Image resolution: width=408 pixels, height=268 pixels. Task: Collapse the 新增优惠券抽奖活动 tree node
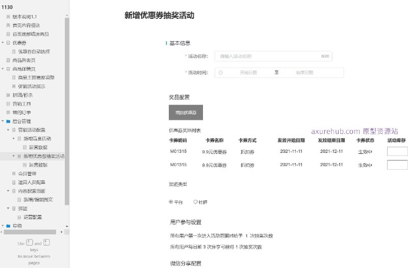(x=14, y=156)
